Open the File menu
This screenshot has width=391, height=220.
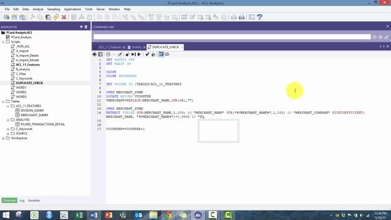7,9
